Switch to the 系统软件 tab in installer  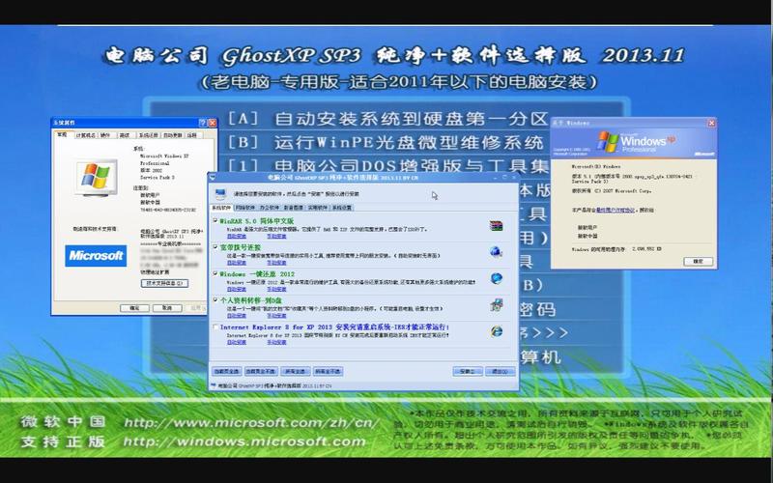click(221, 208)
